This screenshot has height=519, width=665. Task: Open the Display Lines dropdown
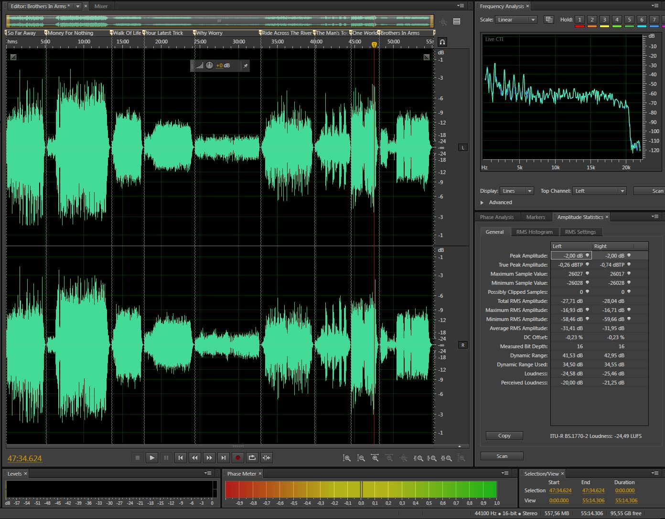[516, 191]
